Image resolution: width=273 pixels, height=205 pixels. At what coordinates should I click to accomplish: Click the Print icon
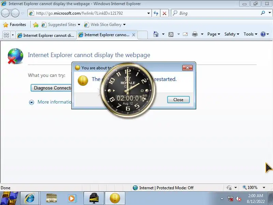click(x=195, y=34)
